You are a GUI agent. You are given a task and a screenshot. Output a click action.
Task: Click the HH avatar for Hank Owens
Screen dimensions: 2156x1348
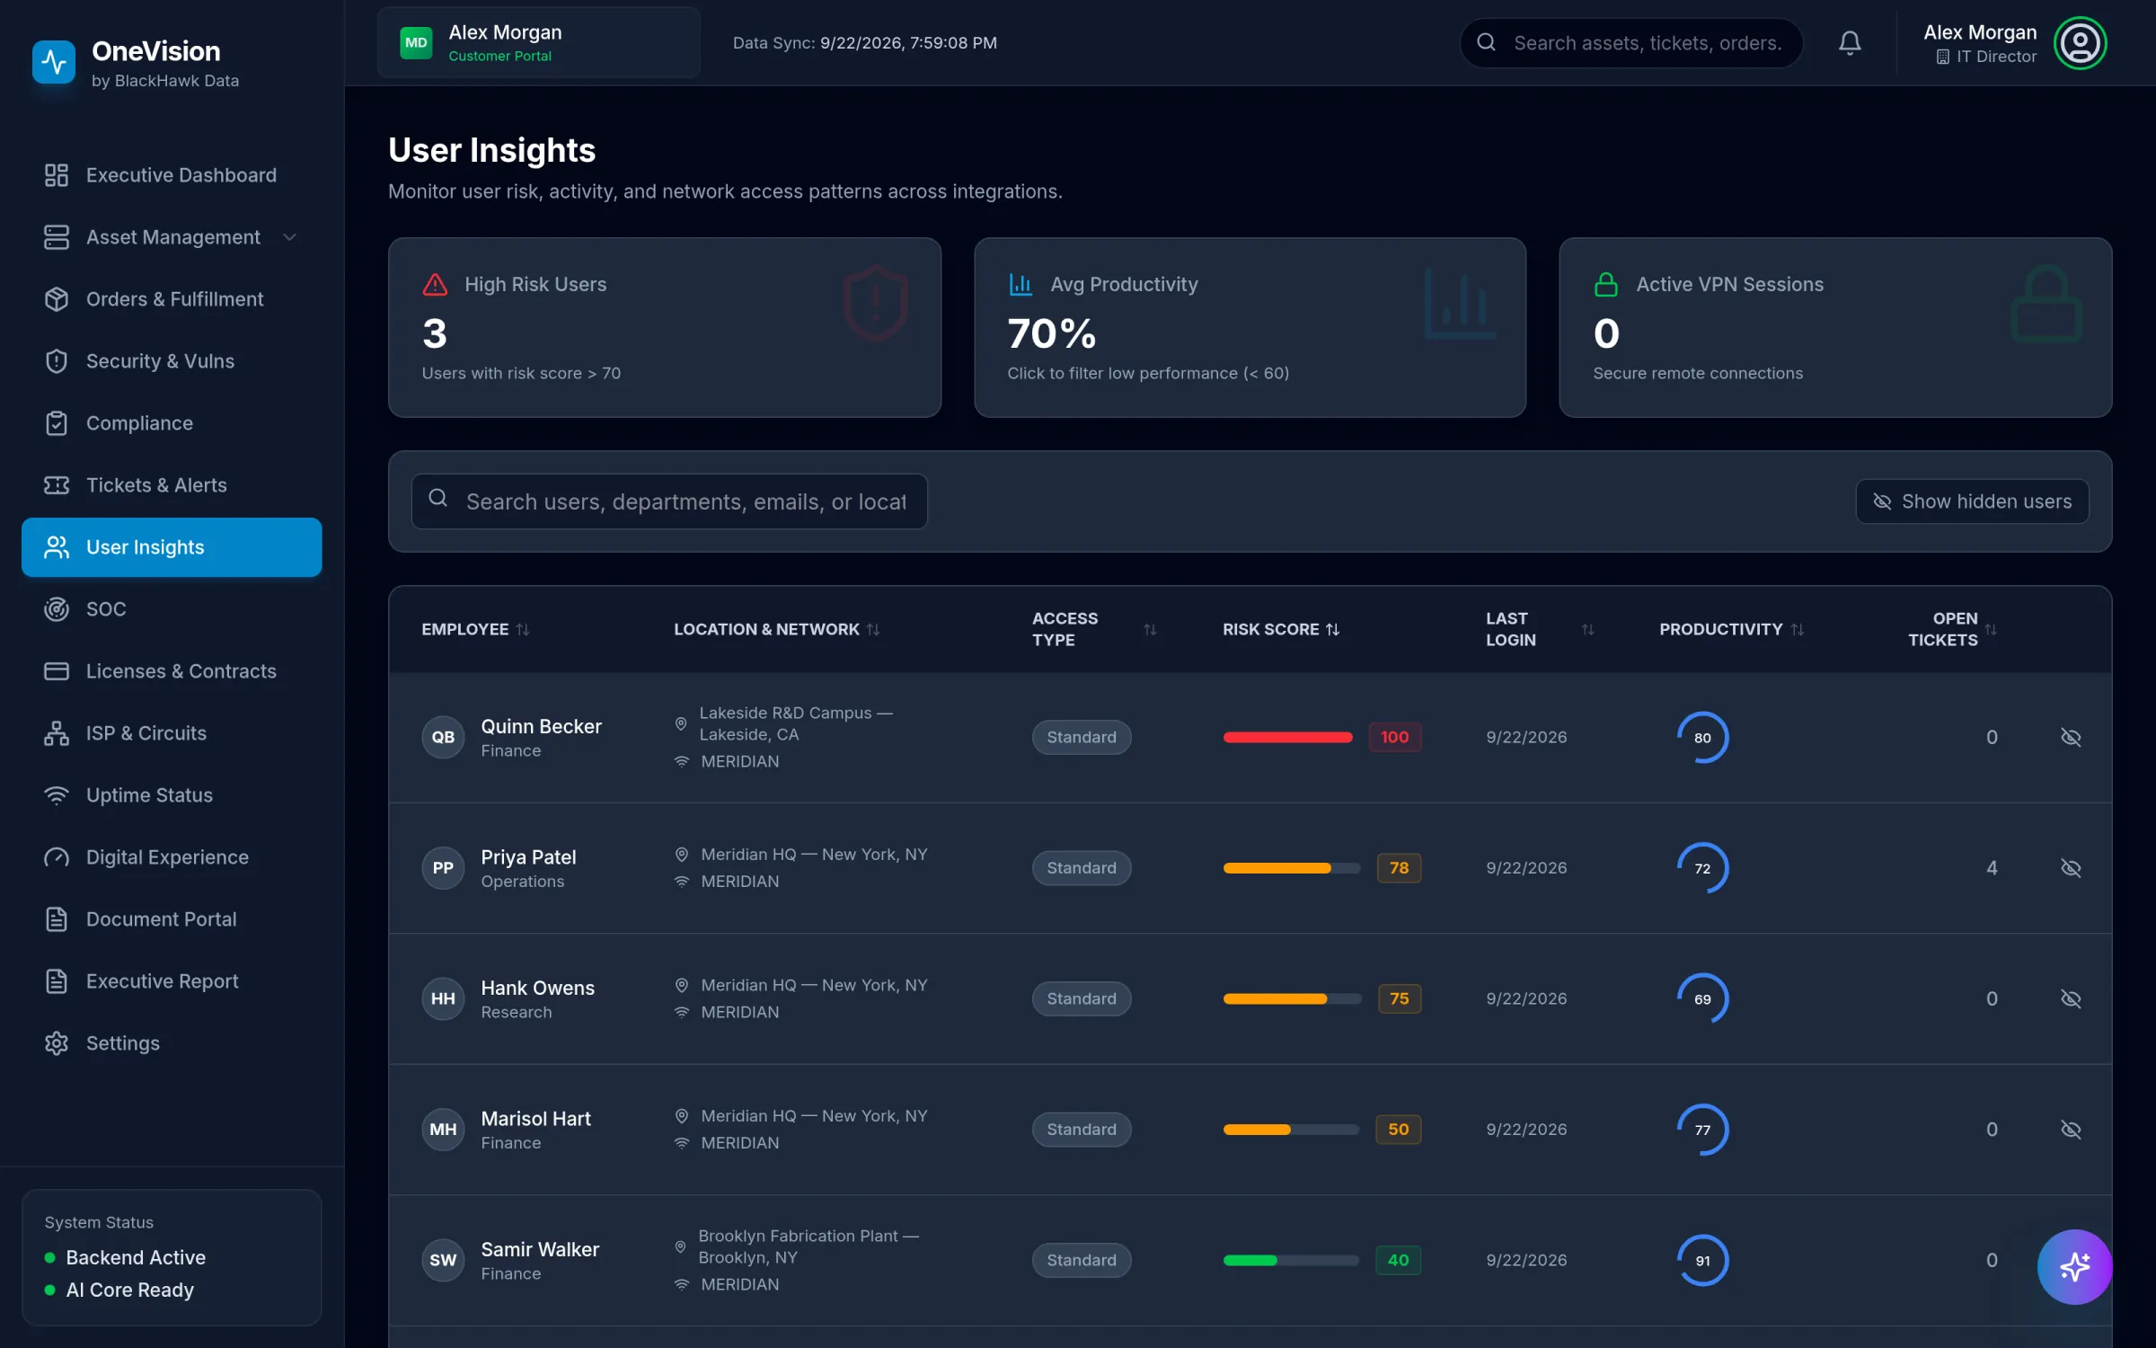click(443, 998)
